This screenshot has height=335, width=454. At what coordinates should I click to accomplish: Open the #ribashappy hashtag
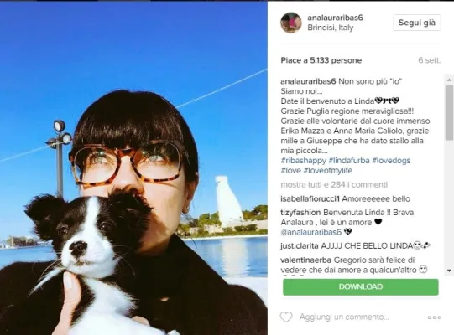point(303,161)
